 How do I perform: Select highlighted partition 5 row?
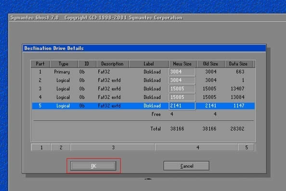[x=143, y=106]
